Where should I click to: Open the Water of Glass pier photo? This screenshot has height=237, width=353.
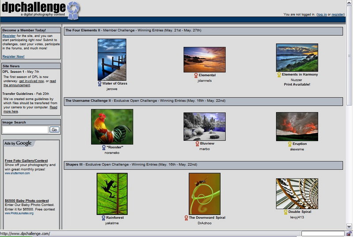pos(112,60)
